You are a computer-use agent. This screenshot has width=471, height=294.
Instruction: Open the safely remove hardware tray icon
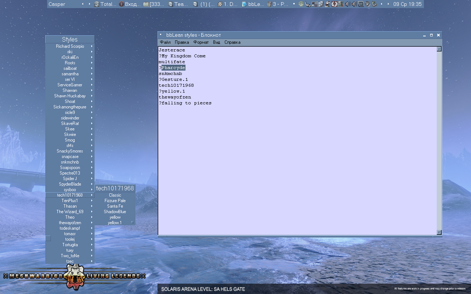pyautogui.click(x=374, y=4)
